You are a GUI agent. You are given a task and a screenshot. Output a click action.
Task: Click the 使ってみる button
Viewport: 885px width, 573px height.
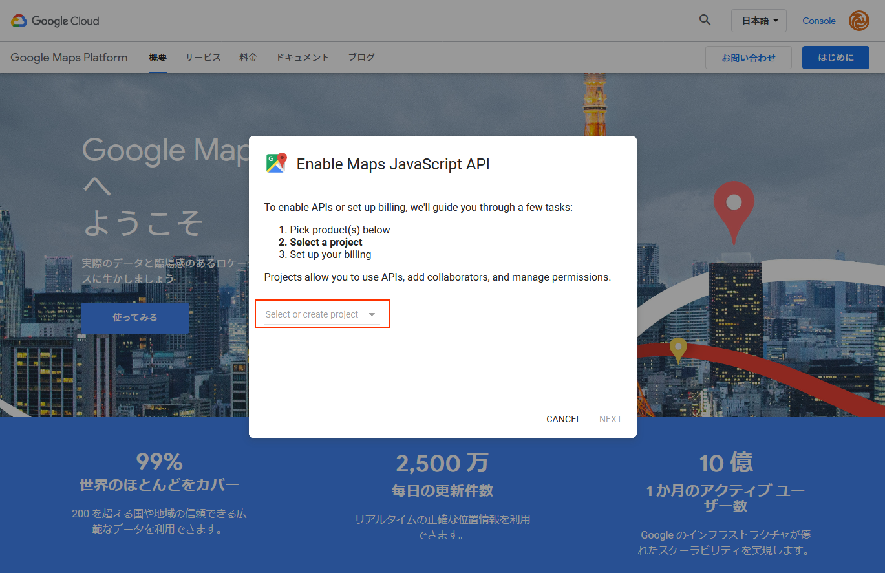[x=135, y=318]
